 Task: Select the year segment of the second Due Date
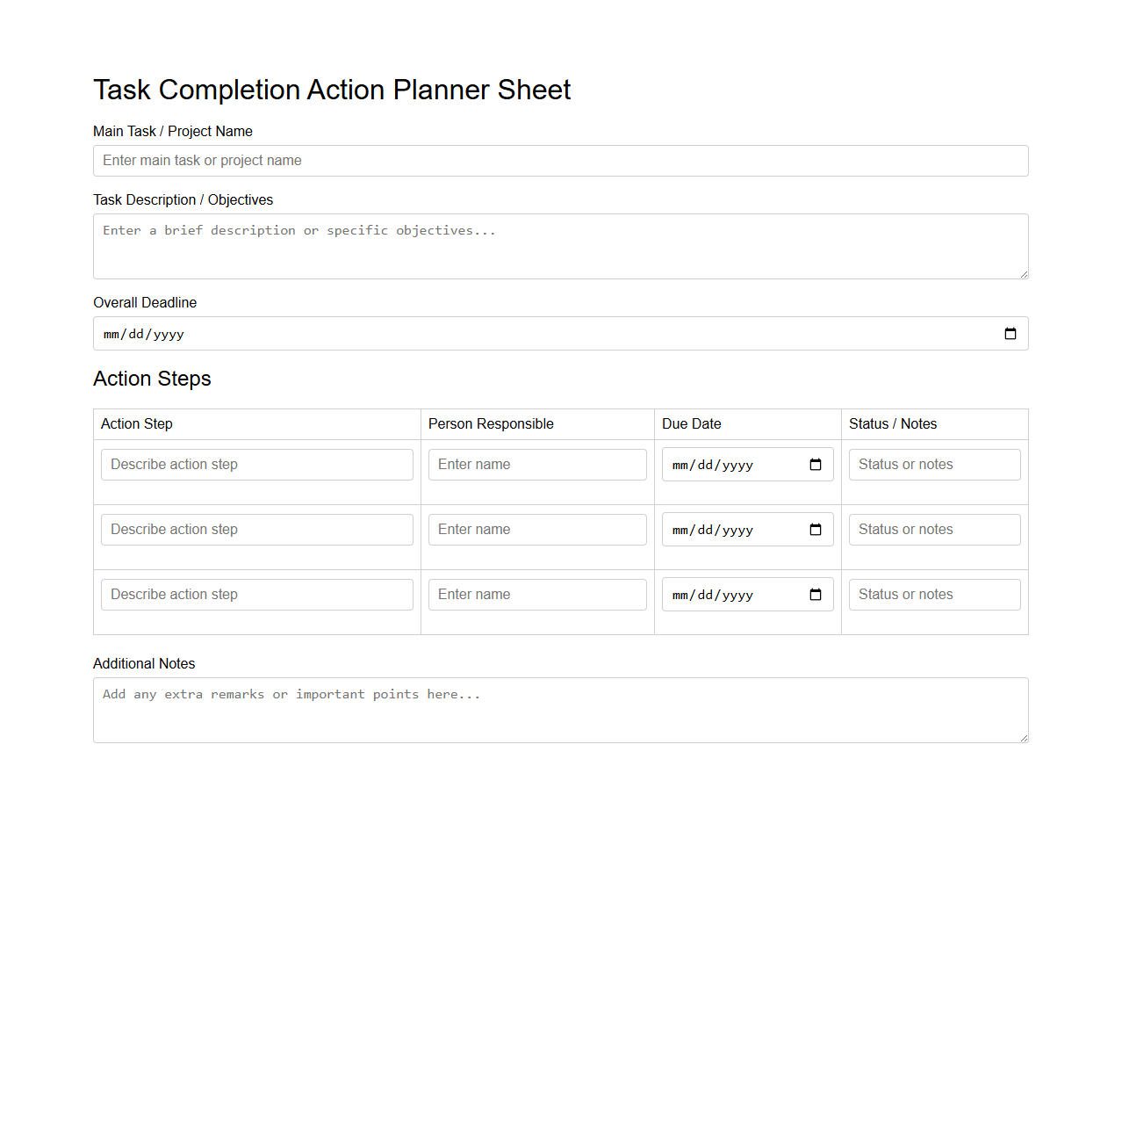[x=737, y=529]
